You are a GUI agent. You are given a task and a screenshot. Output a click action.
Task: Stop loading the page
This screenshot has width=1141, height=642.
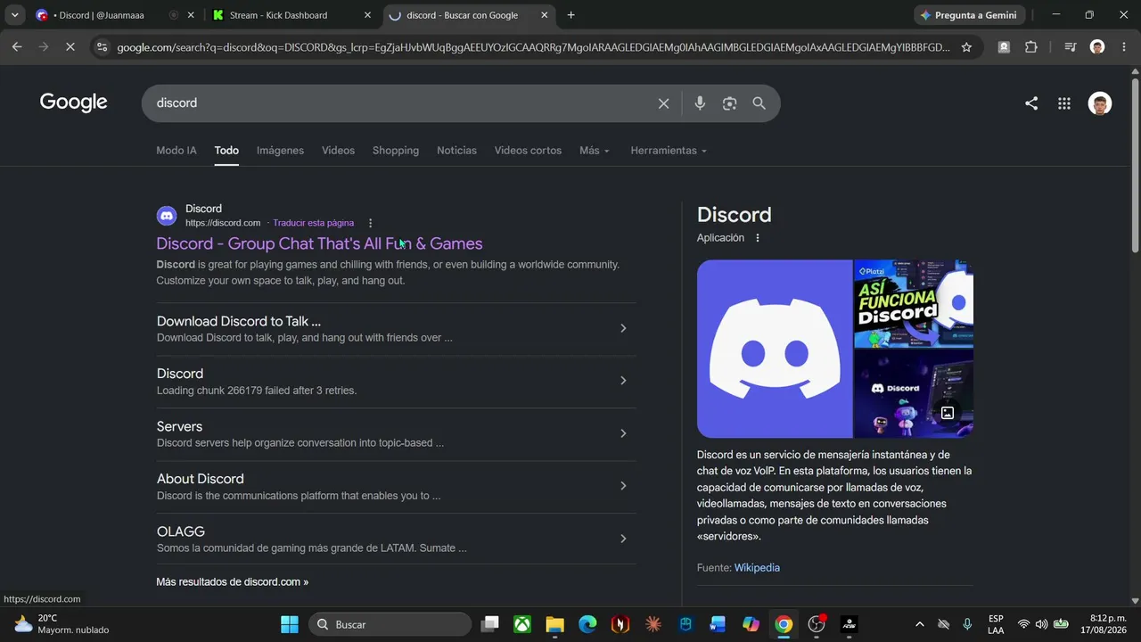[x=70, y=47]
